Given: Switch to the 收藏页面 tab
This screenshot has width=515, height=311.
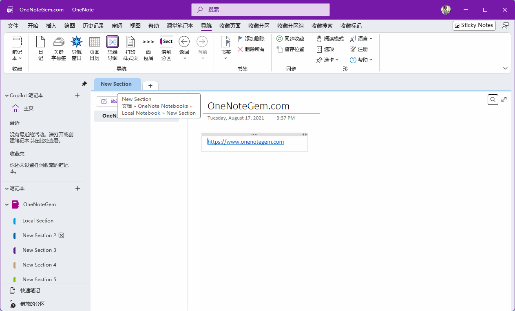Looking at the screenshot, I should 230,26.
